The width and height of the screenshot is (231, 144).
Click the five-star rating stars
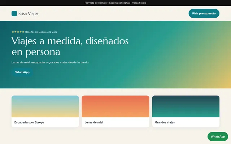(18, 32)
